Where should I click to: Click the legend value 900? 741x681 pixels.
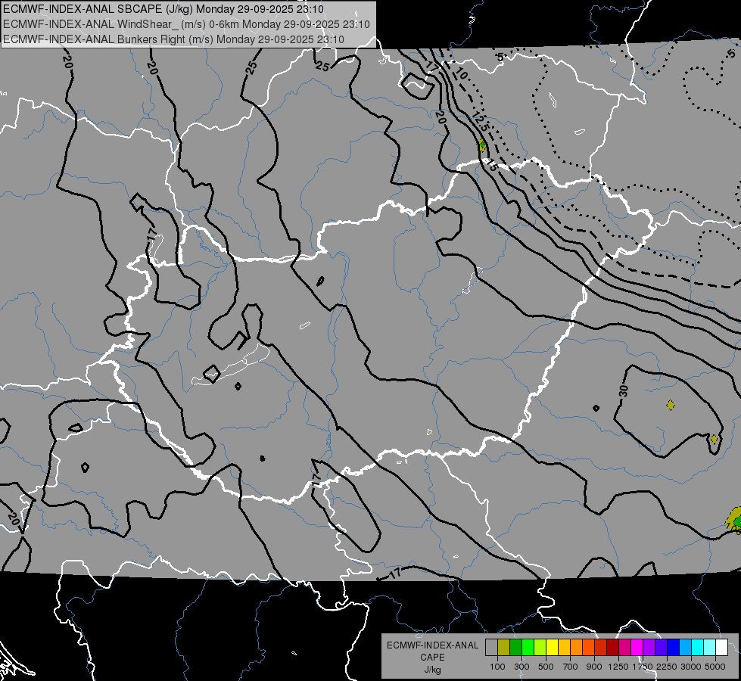[x=594, y=667]
